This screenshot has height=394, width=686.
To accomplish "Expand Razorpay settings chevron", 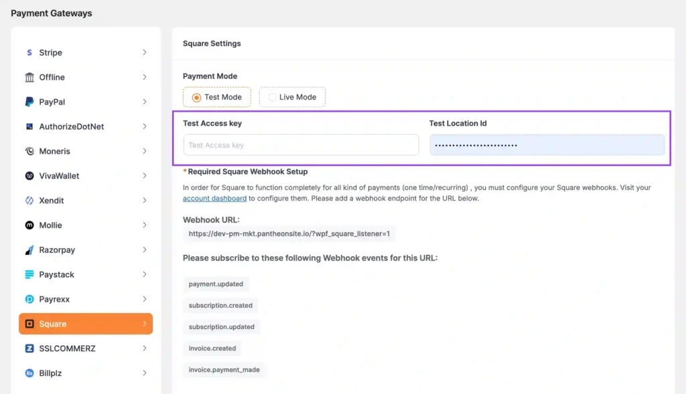I will tap(145, 250).
